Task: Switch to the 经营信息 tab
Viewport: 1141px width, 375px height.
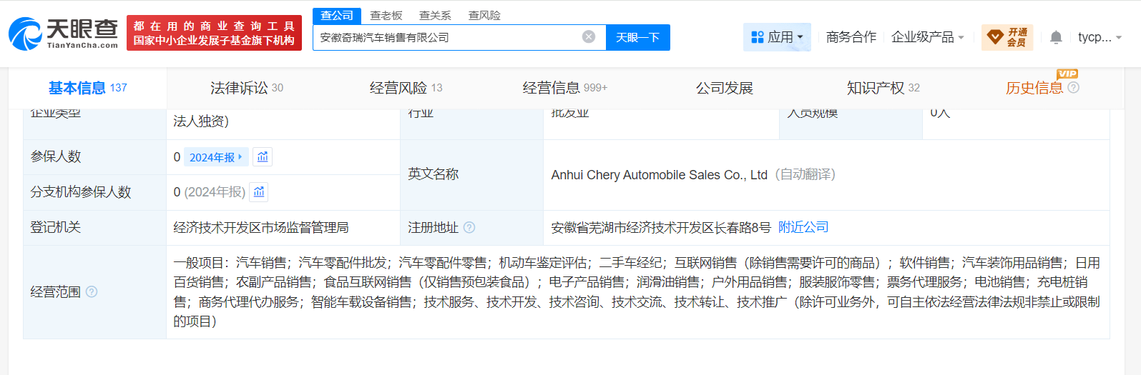Action: pyautogui.click(x=564, y=88)
